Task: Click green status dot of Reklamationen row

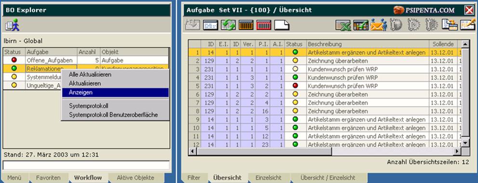Action: click(x=14, y=68)
